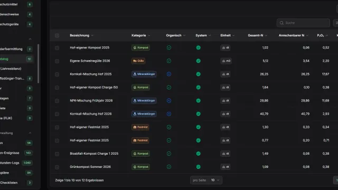Check the Hof-eigener Kompost Charge I50 checkbox
This screenshot has width=338, height=190.
(57, 88)
